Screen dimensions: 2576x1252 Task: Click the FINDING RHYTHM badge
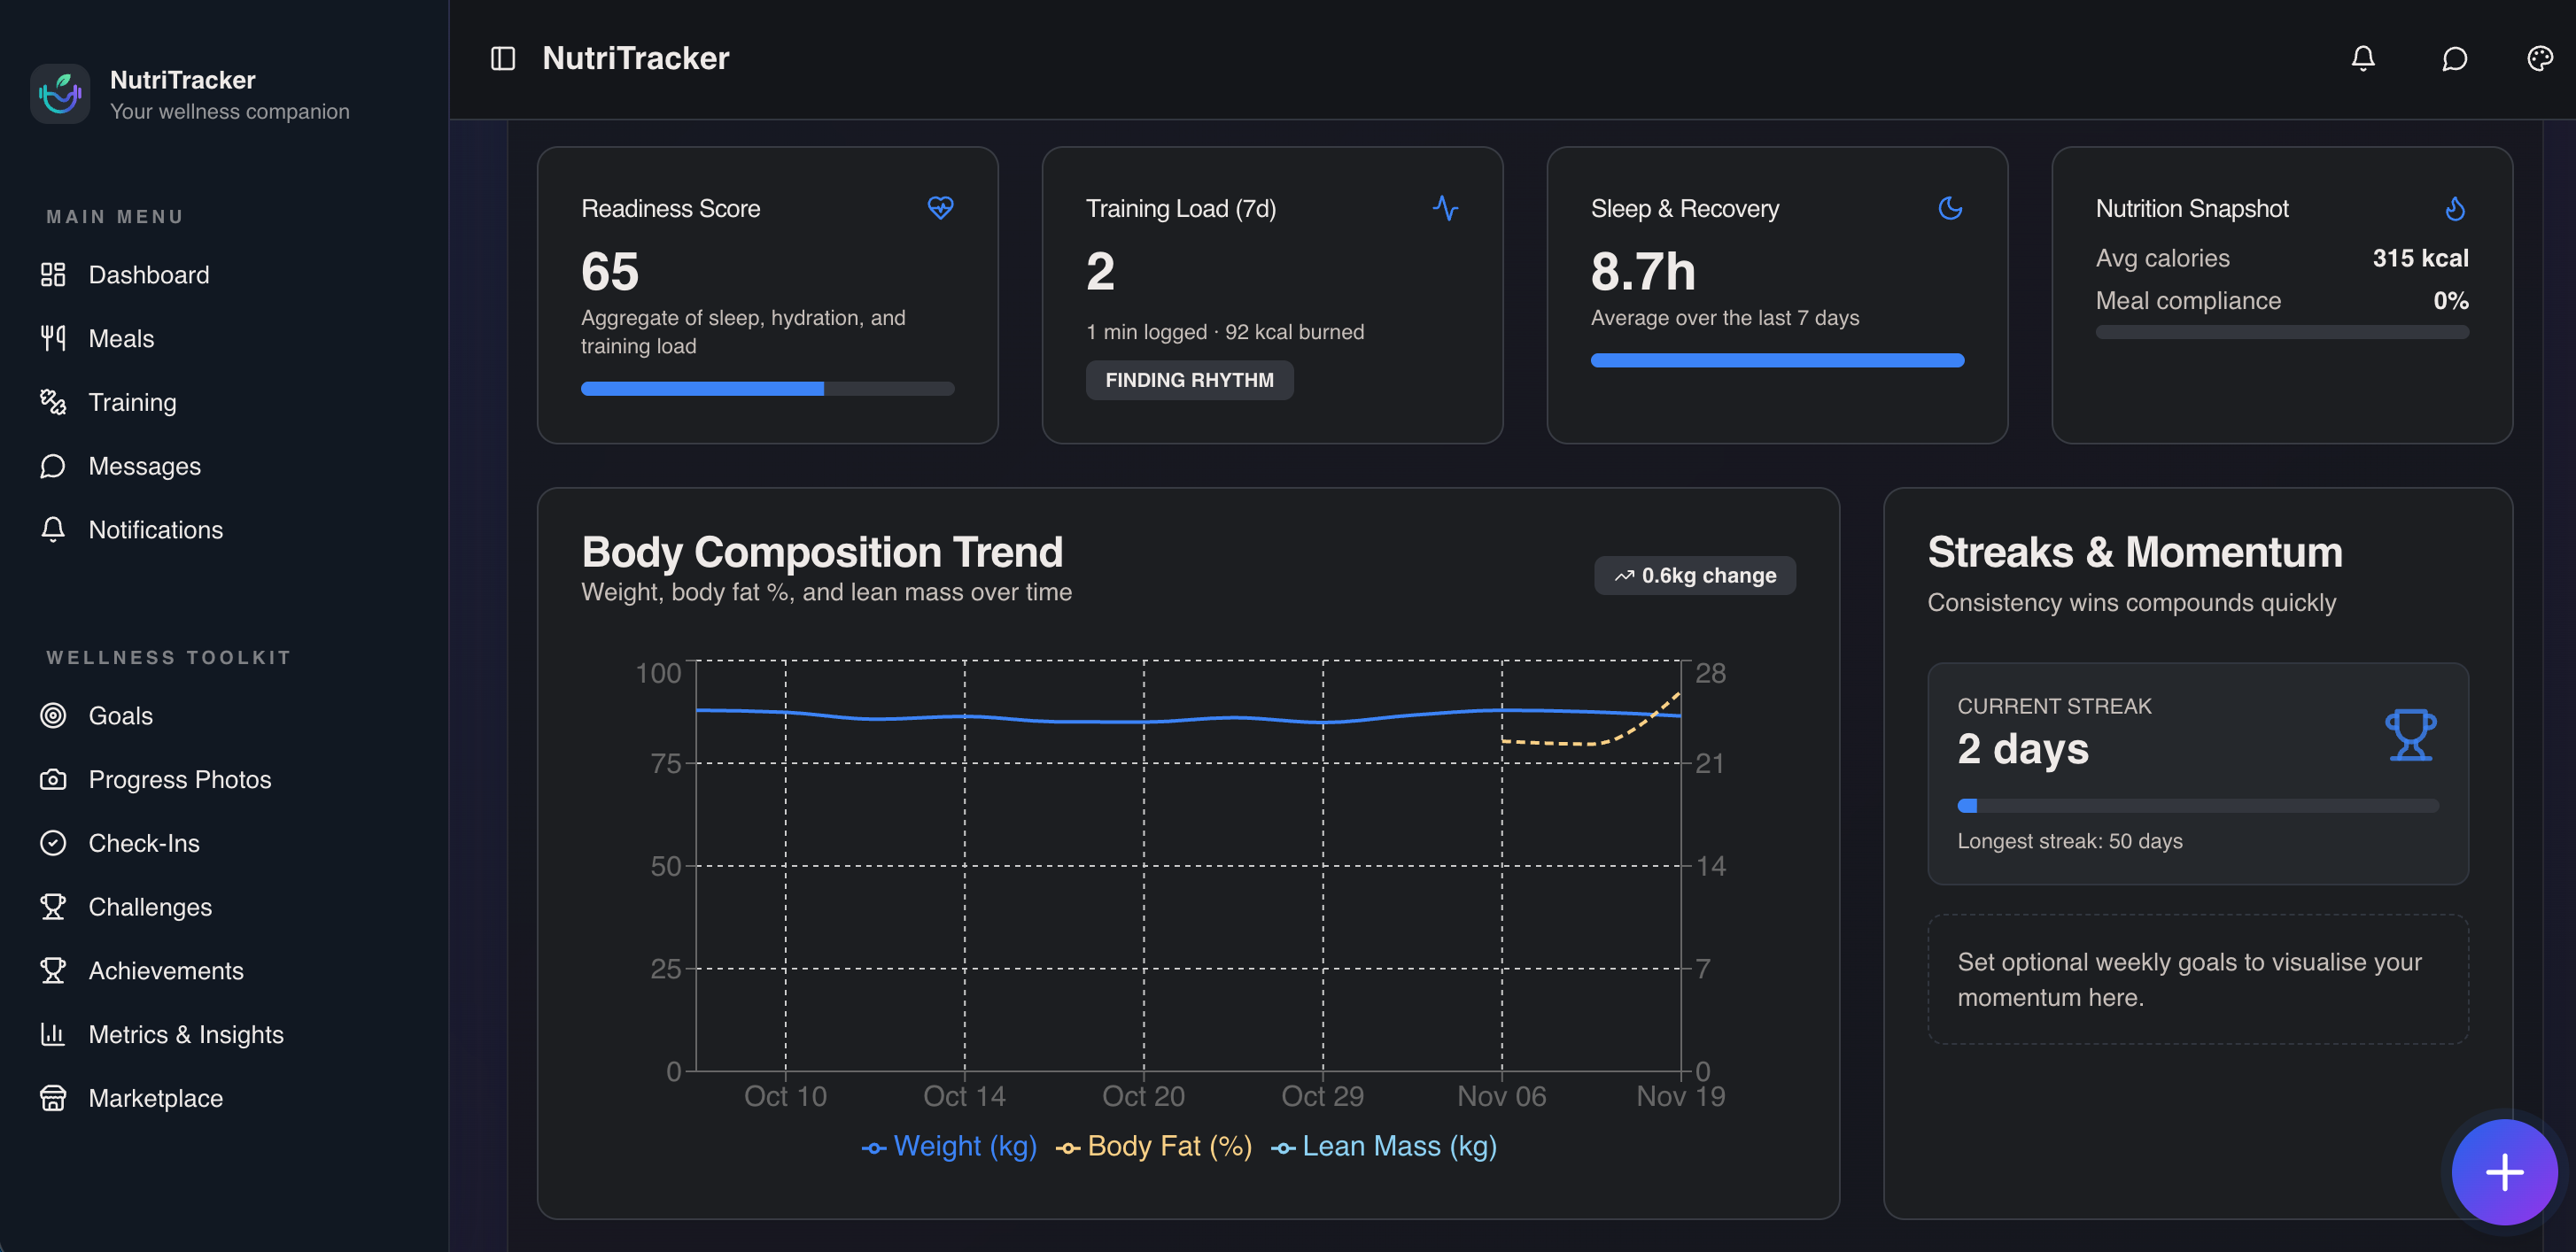pyautogui.click(x=1188, y=380)
